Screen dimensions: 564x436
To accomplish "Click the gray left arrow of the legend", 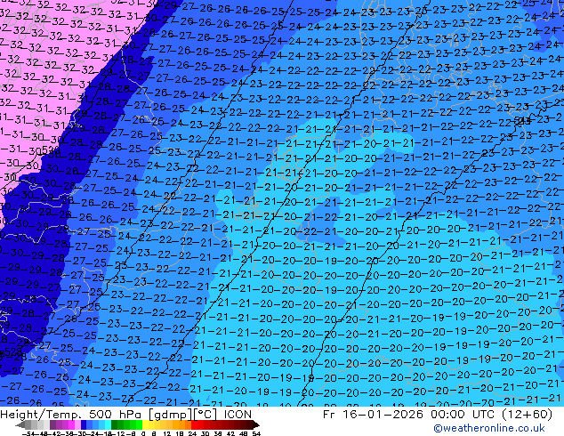I will [20, 425].
